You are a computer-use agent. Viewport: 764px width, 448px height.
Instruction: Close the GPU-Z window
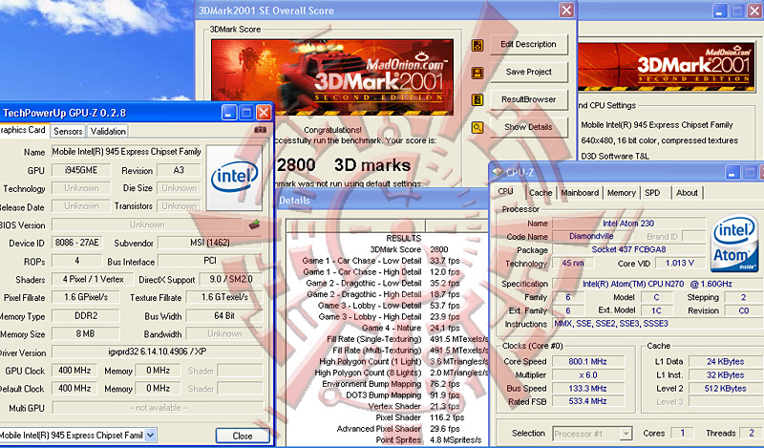[264, 113]
